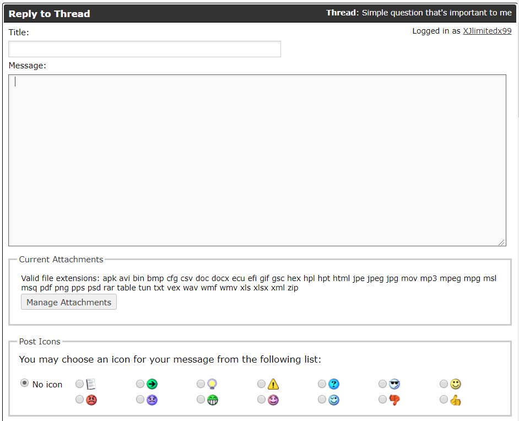Viewport: 519px width, 421px height.
Task: Click the lightbulb post icon
Action: [x=213, y=384]
